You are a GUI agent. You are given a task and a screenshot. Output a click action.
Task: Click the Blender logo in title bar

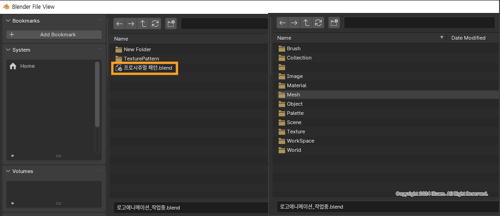click(x=6, y=6)
